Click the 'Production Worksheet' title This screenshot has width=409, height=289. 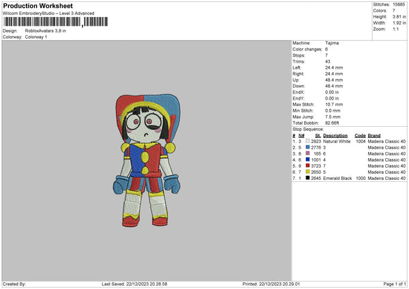[x=37, y=5]
